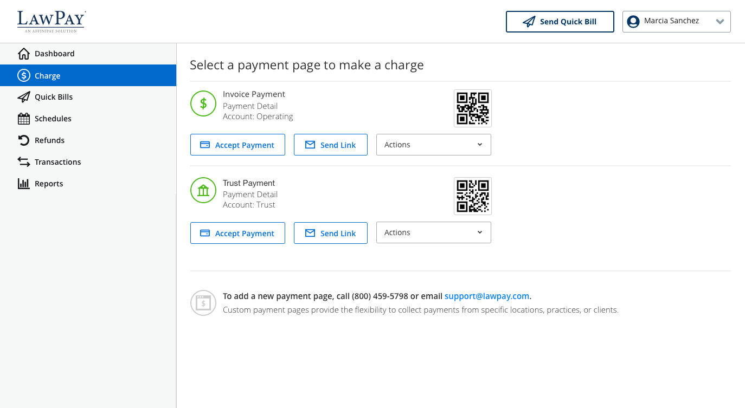Click Accept Payment for Invoice Payment
This screenshot has width=745, height=408.
237,145
